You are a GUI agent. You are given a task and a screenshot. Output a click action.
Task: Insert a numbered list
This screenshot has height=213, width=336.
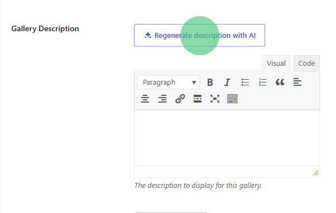point(262,82)
